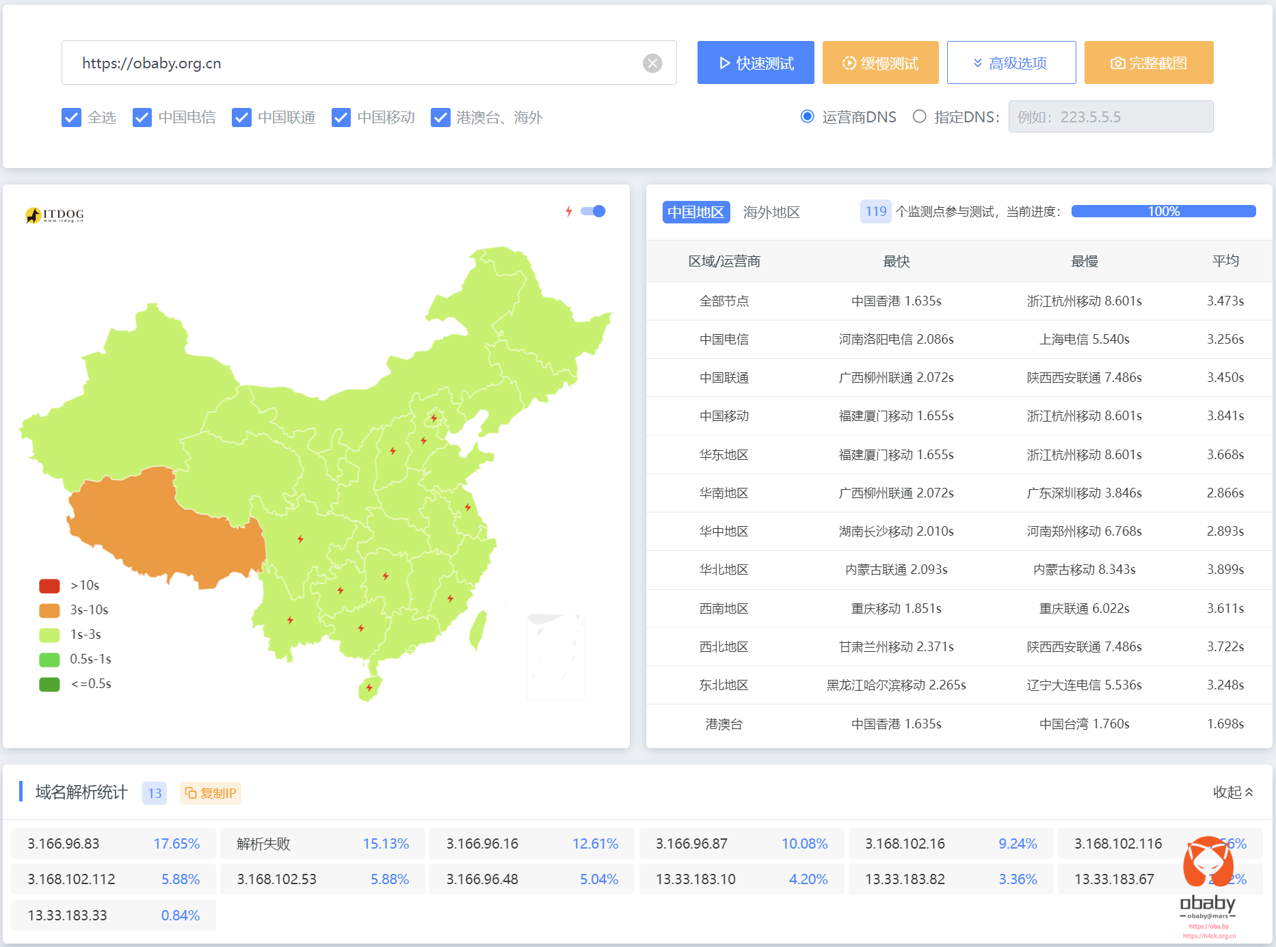
Task: Click the camera icon on 完整截图 button
Action: [x=1117, y=62]
